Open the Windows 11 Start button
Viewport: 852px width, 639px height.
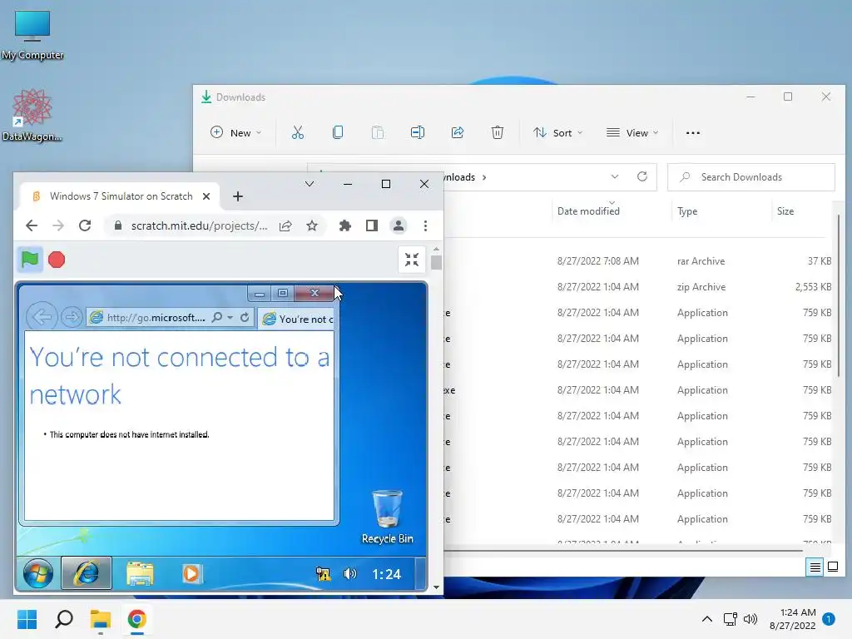click(x=27, y=619)
